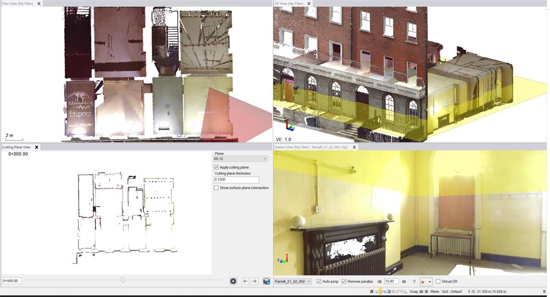
Task: Click the far-right status bar panel icon
Action: click(x=544, y=291)
